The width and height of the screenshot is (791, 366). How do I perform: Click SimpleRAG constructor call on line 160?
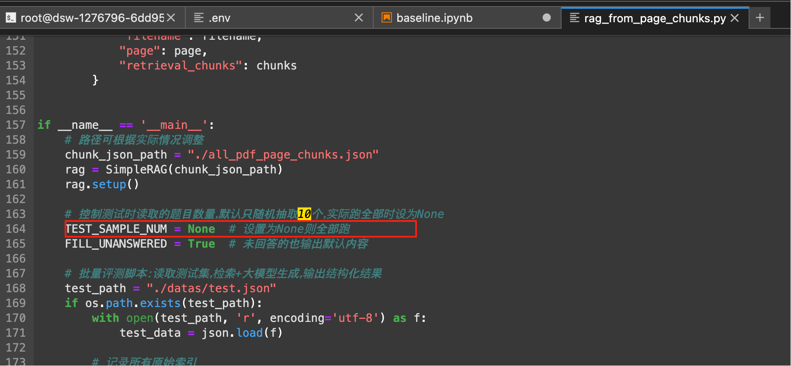tap(194, 169)
